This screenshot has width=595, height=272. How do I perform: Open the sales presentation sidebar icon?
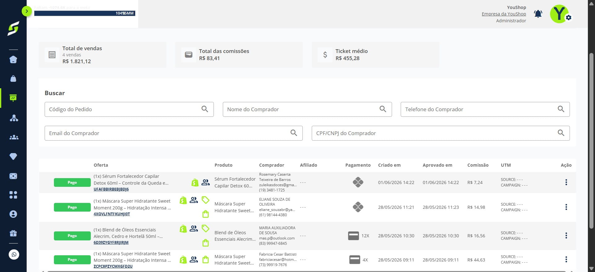(x=13, y=98)
